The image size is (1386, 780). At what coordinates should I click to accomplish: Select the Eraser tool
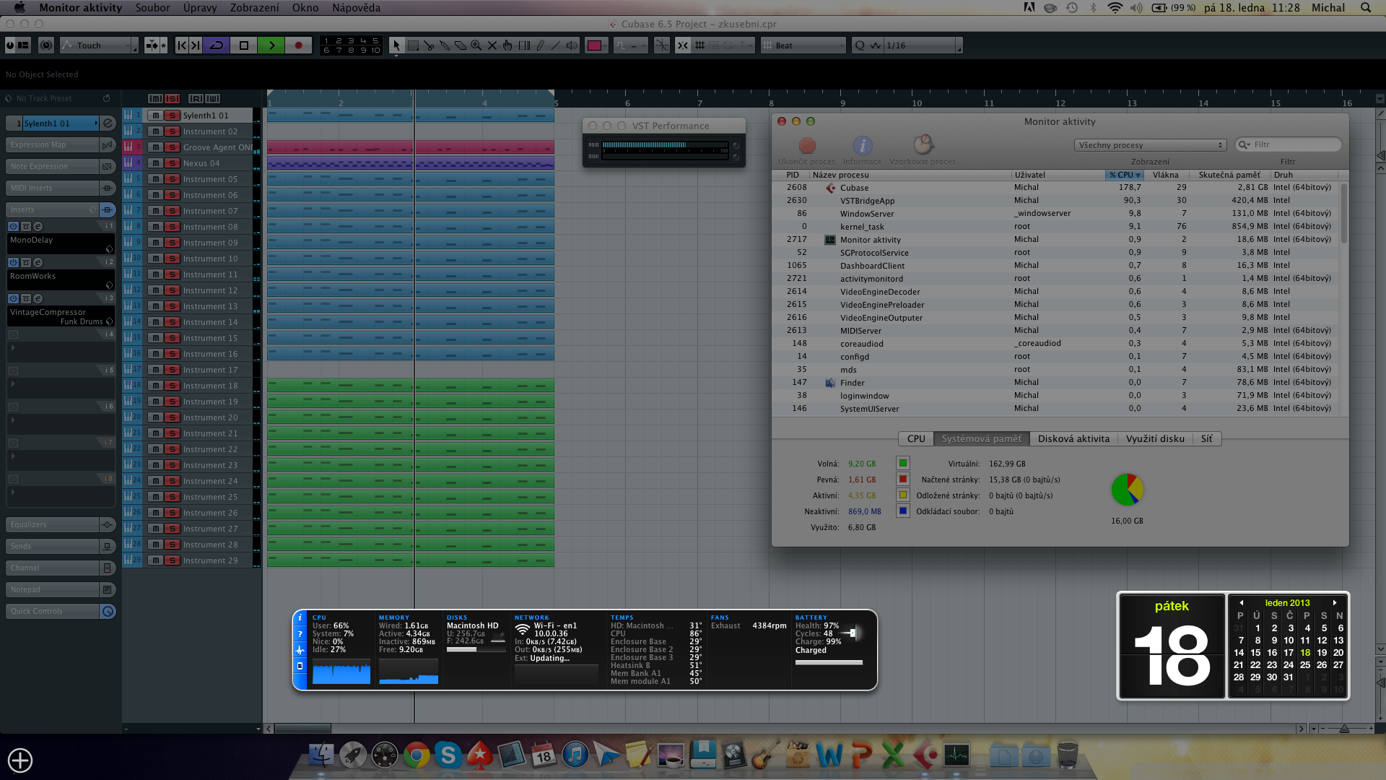[x=461, y=45]
